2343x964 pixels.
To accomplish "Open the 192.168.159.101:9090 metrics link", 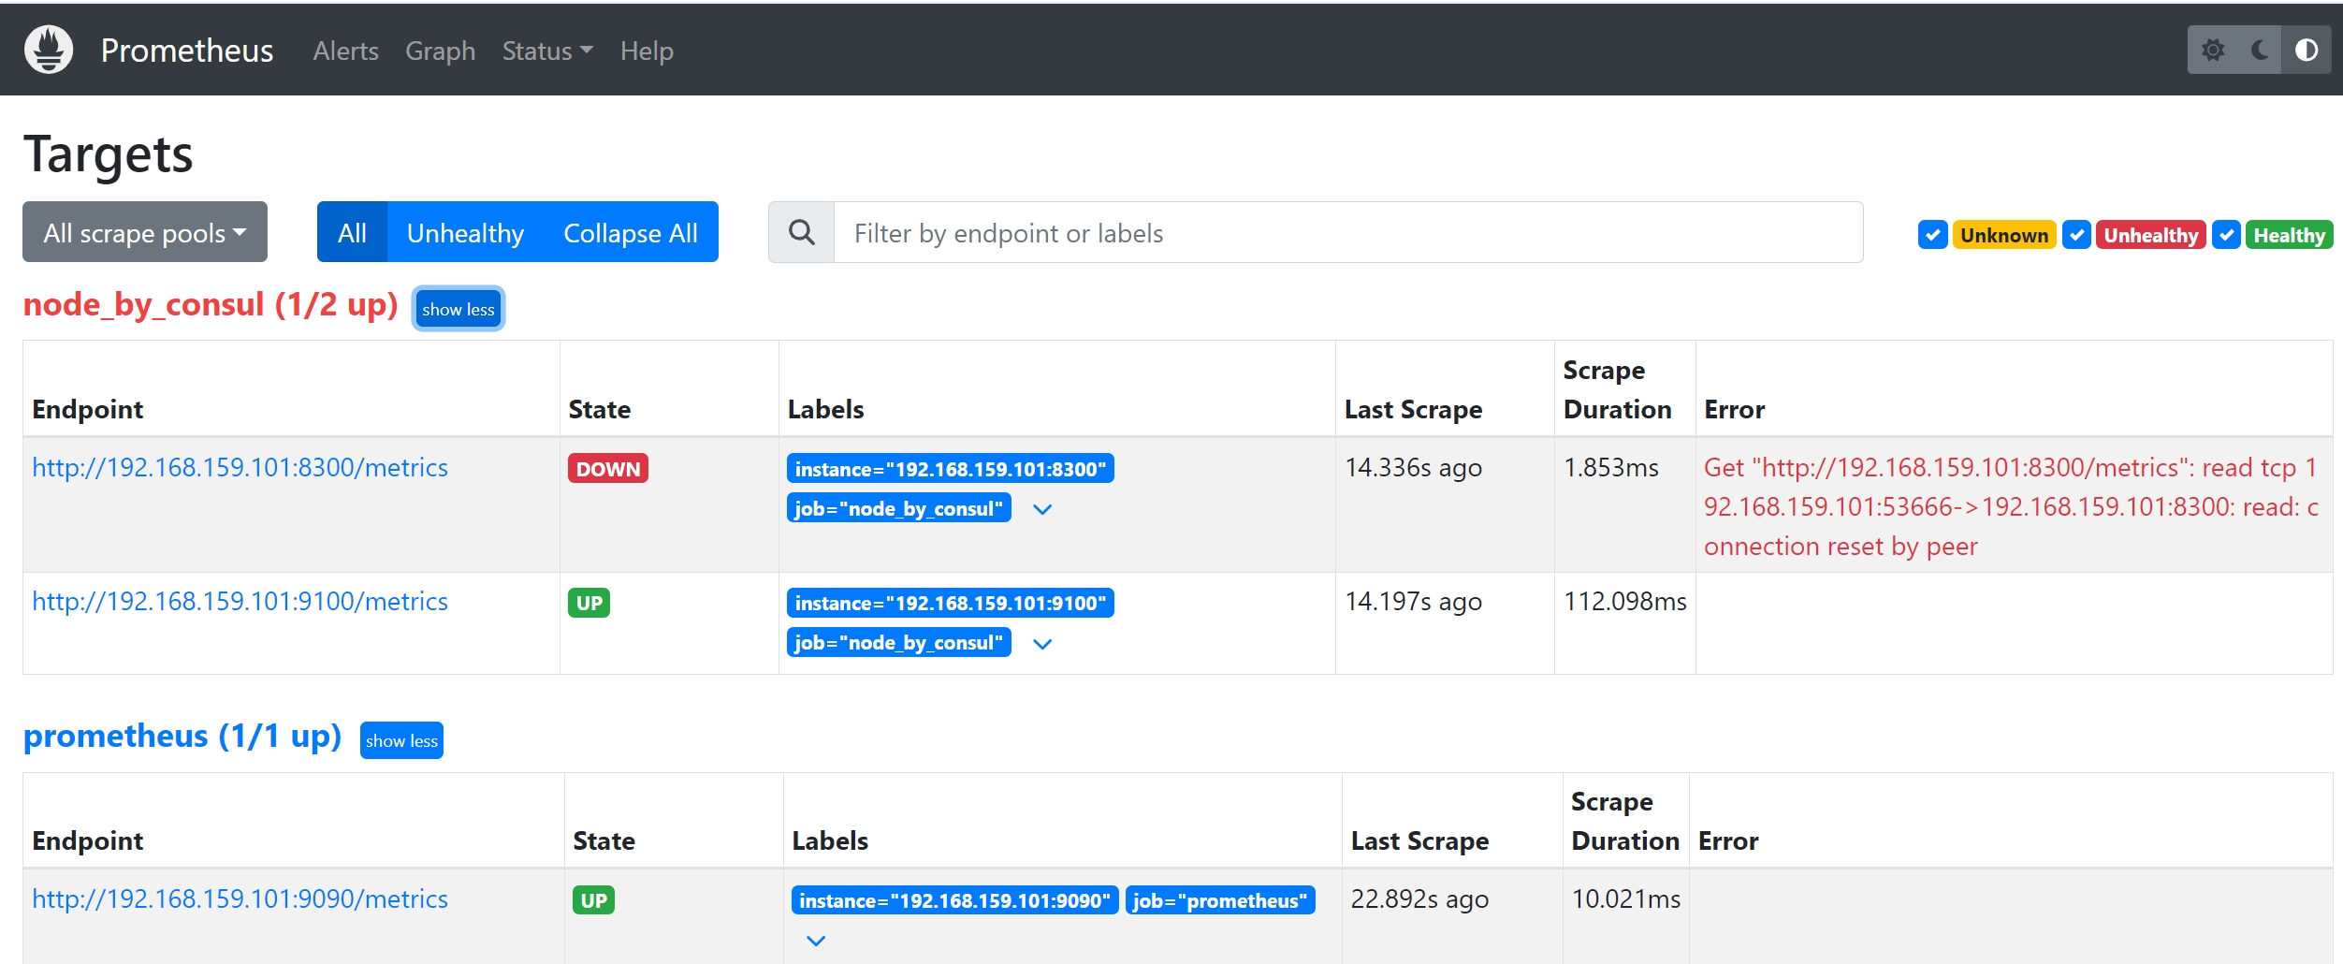I will [240, 899].
